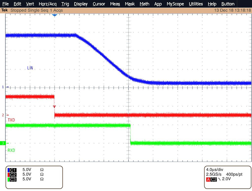
Task: Open the MyScope menu
Action: click(175, 4)
